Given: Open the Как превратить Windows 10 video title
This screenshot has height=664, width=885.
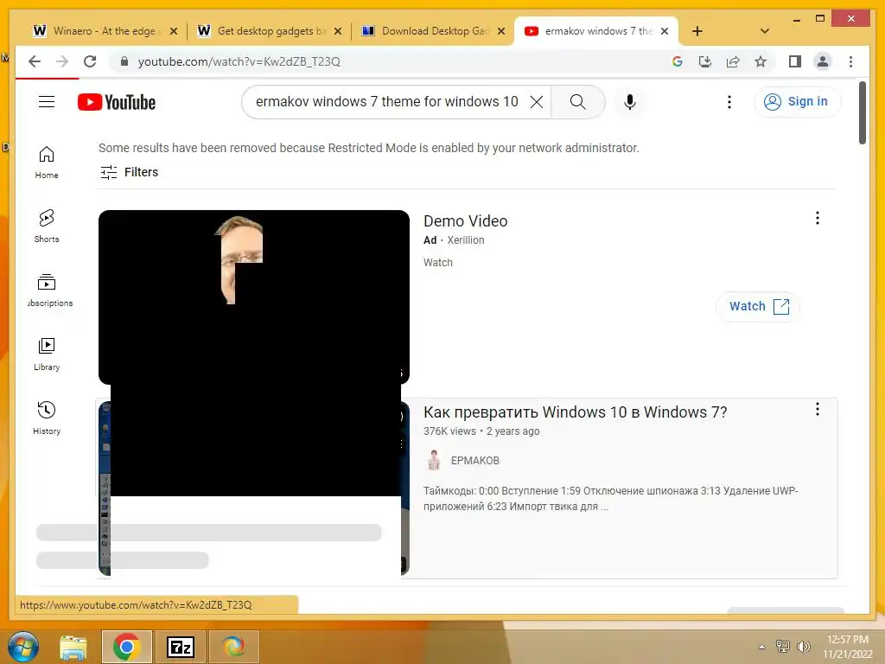Looking at the screenshot, I should pos(575,412).
